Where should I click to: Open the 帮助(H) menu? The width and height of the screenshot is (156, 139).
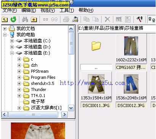pyautogui.click(x=86, y=10)
